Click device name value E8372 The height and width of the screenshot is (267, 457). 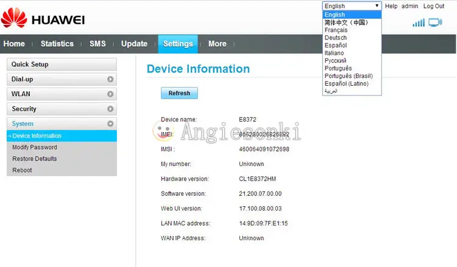click(x=247, y=120)
